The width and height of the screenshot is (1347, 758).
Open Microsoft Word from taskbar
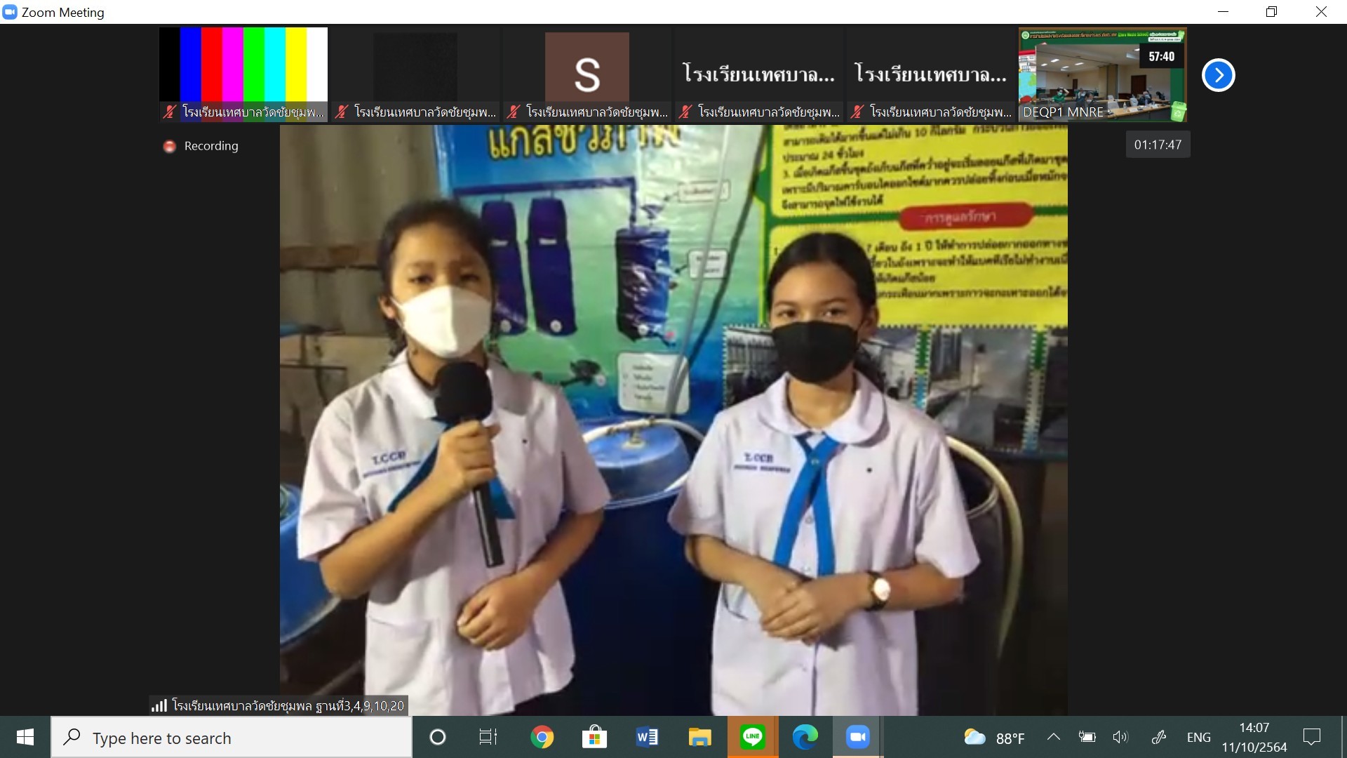click(647, 737)
